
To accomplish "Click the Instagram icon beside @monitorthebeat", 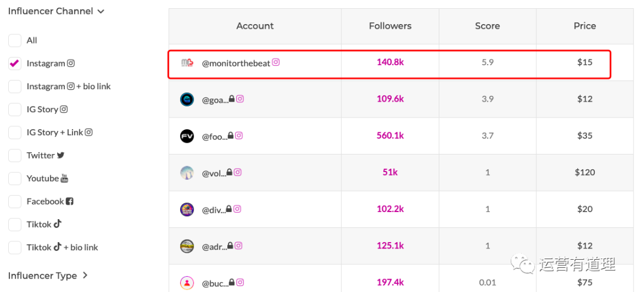I will click(x=276, y=62).
